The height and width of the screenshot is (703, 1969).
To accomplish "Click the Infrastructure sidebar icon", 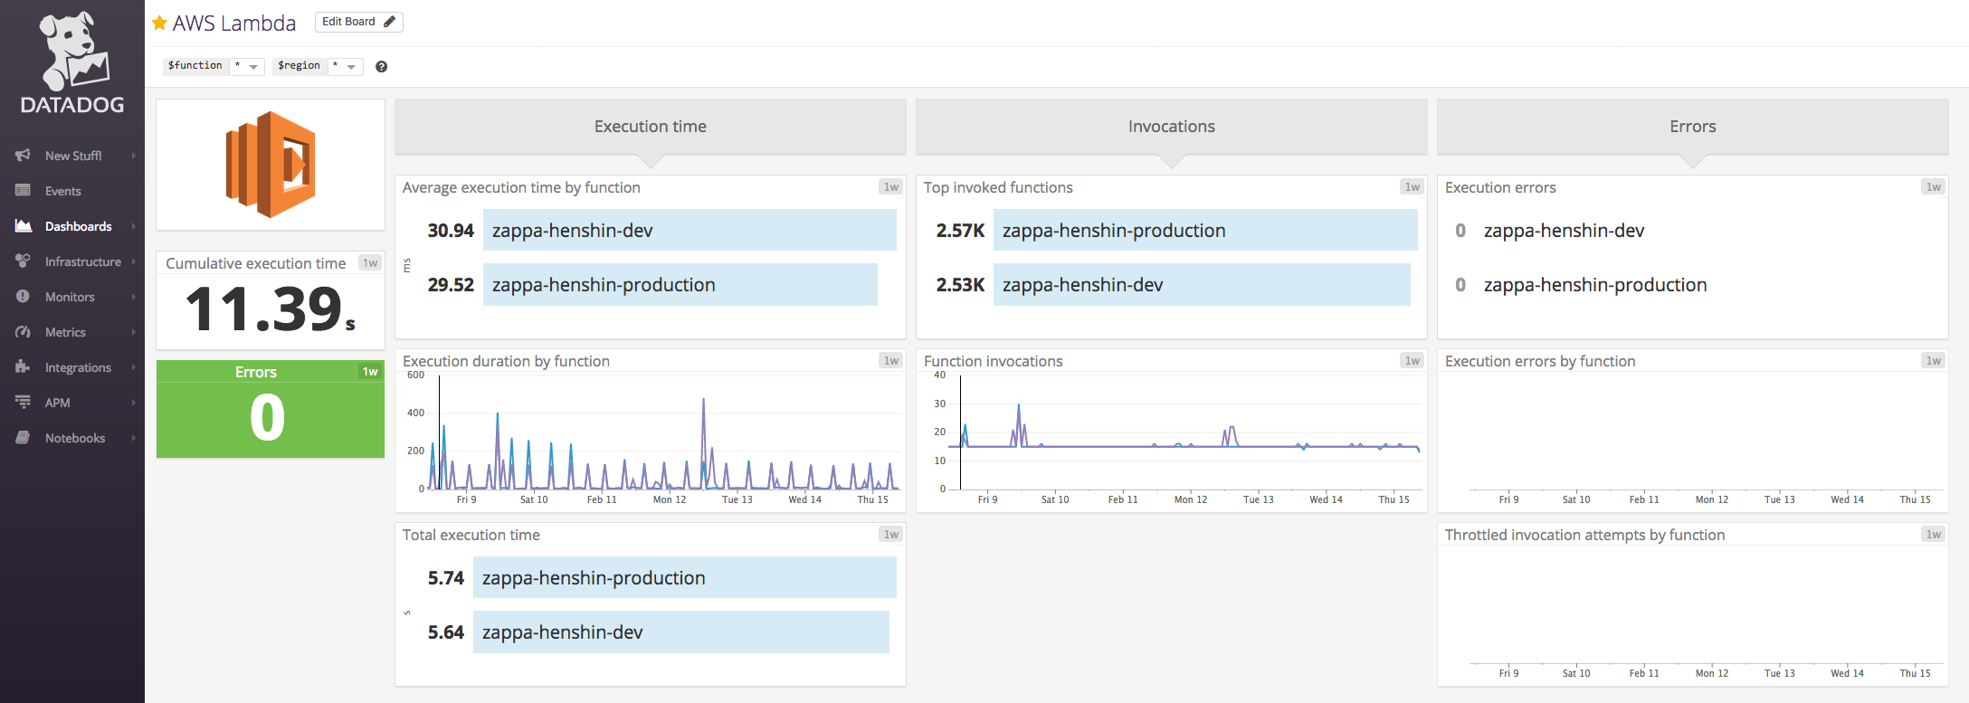I will point(24,261).
